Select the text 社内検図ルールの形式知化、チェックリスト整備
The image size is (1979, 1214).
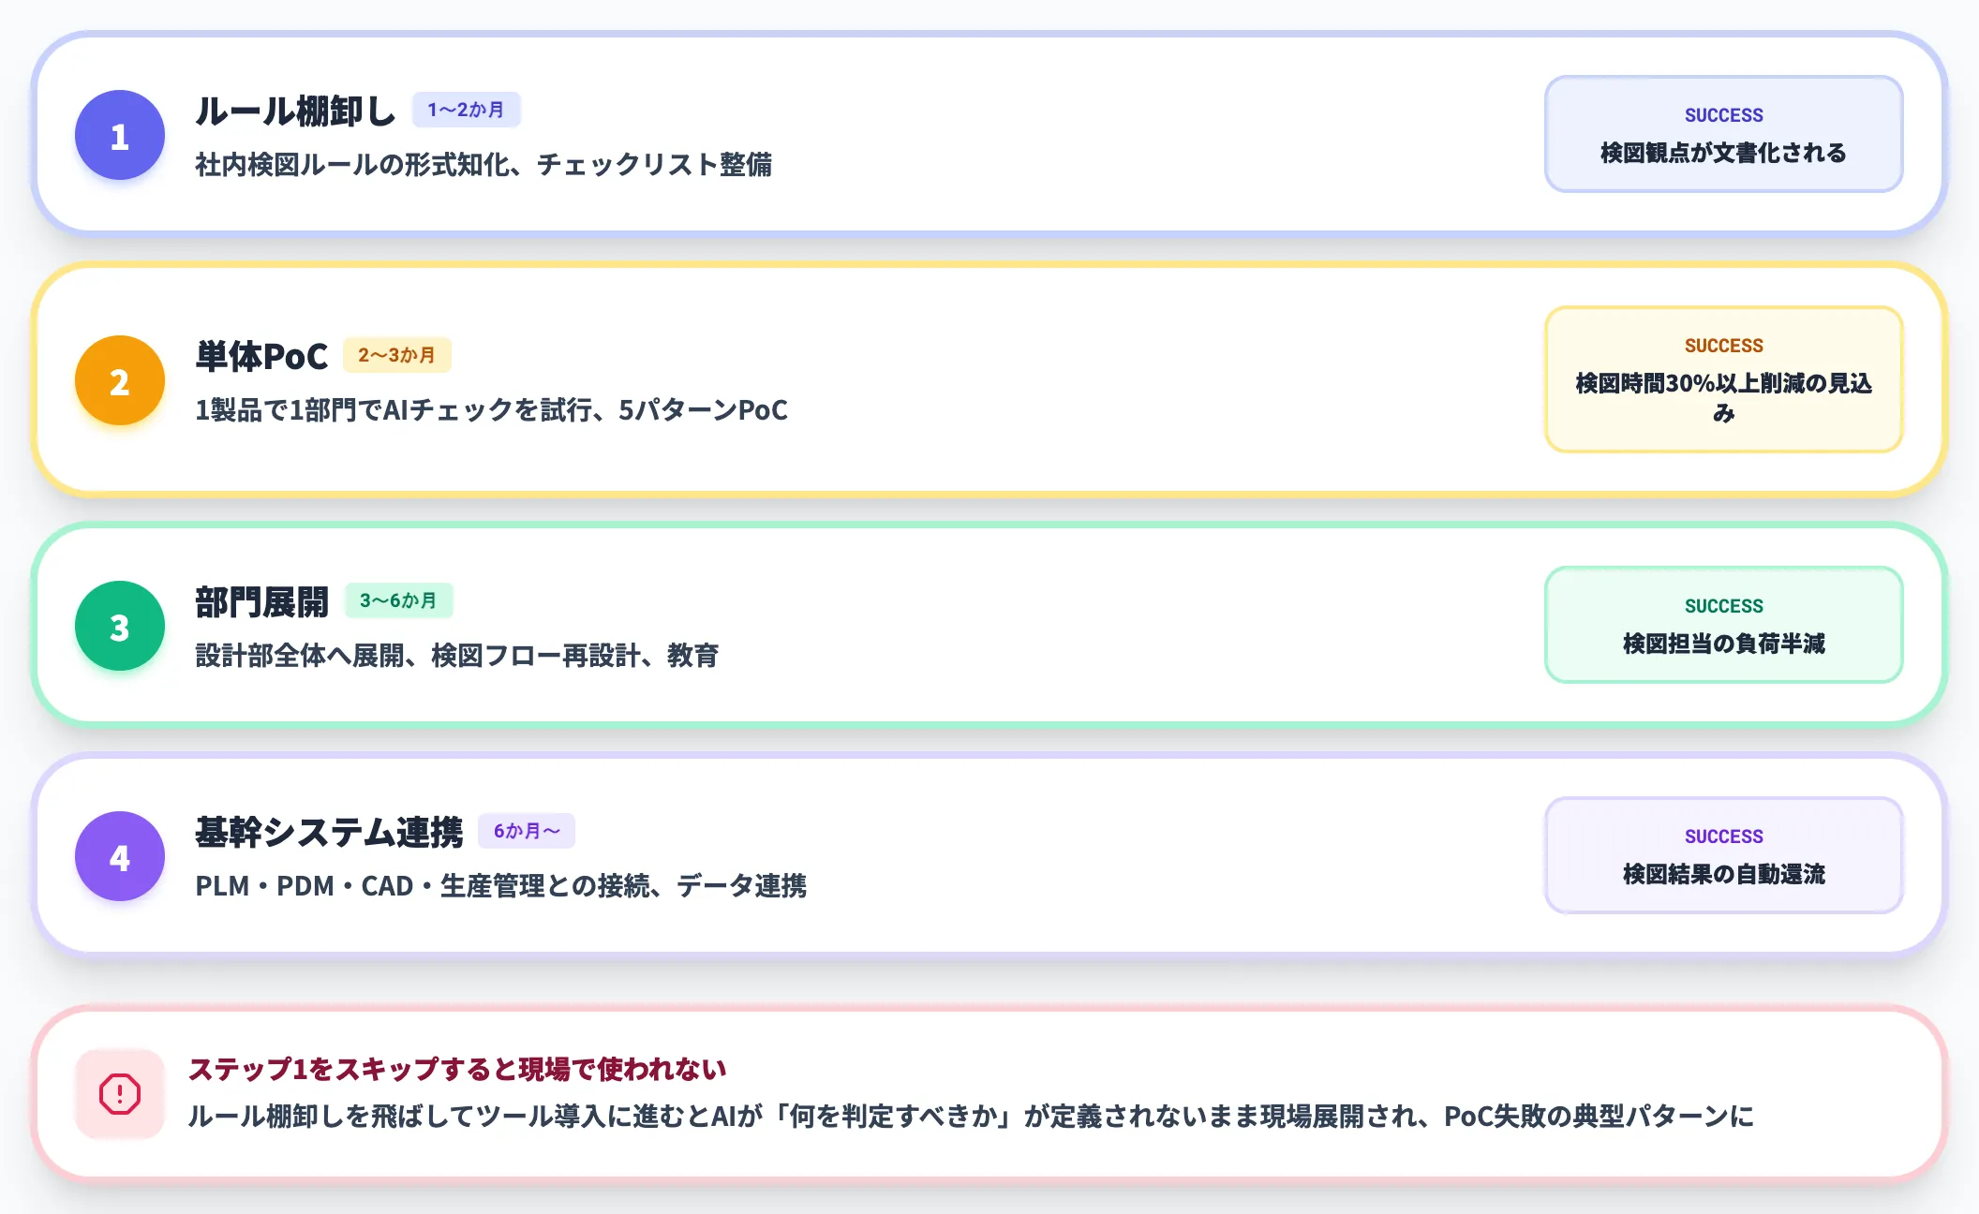(x=484, y=165)
